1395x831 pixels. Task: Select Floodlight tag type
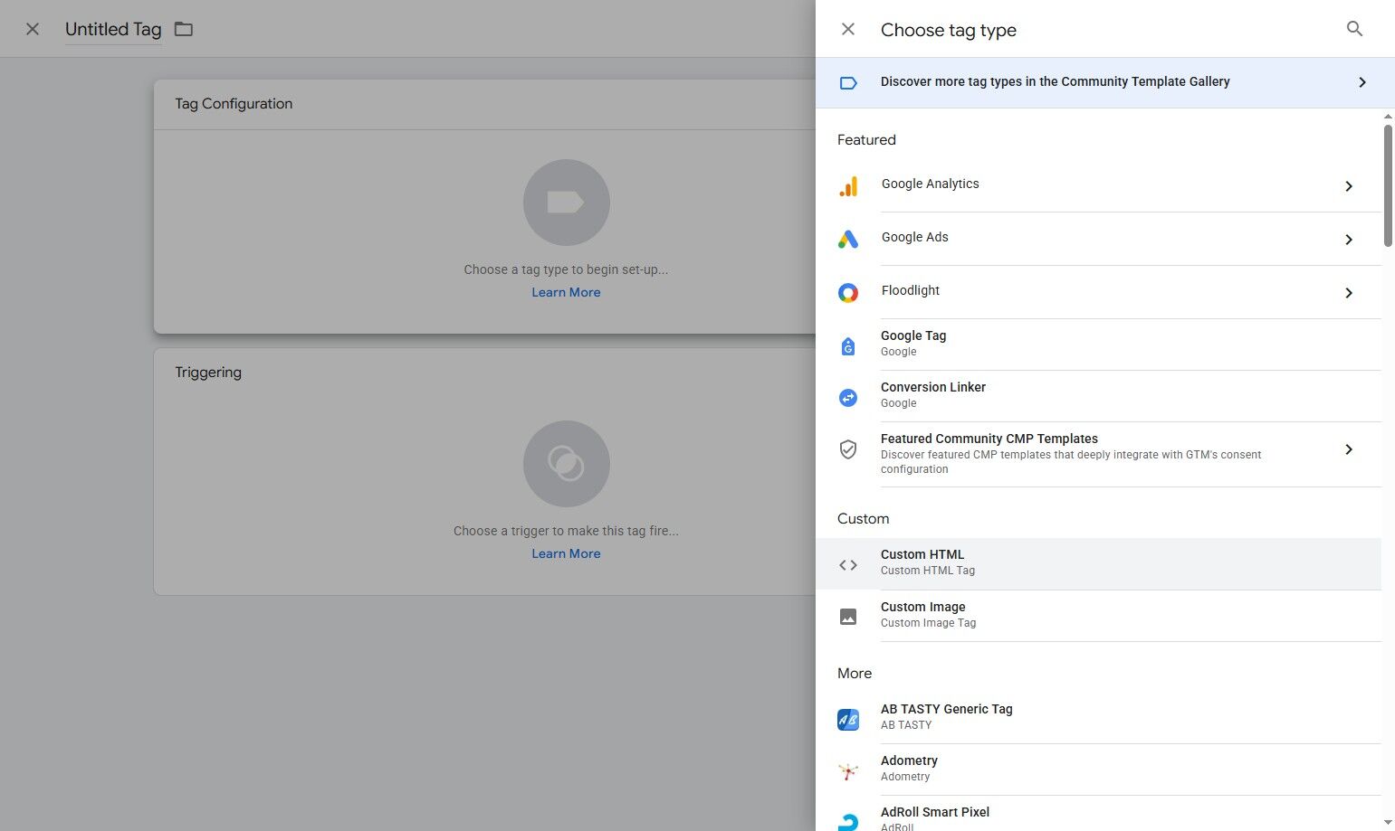click(1098, 292)
